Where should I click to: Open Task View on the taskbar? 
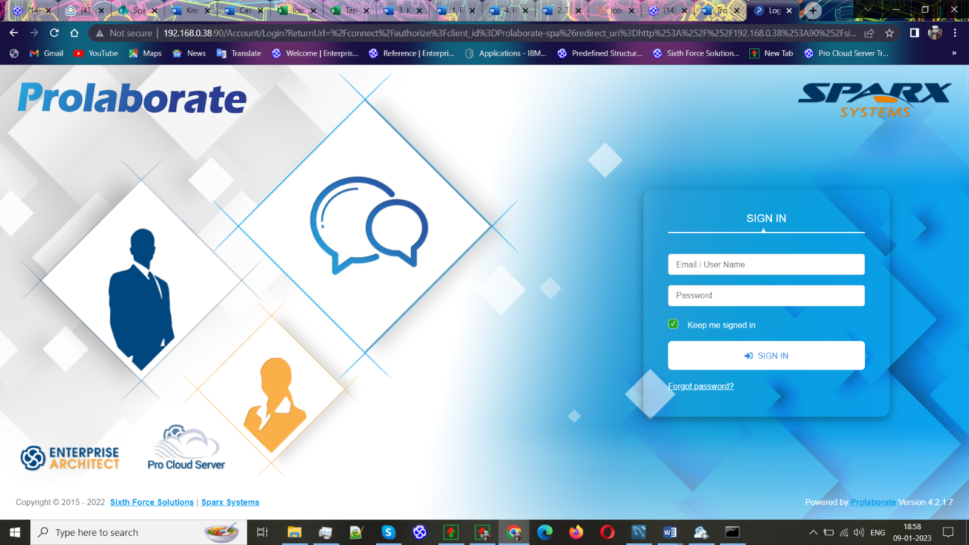coord(262,532)
